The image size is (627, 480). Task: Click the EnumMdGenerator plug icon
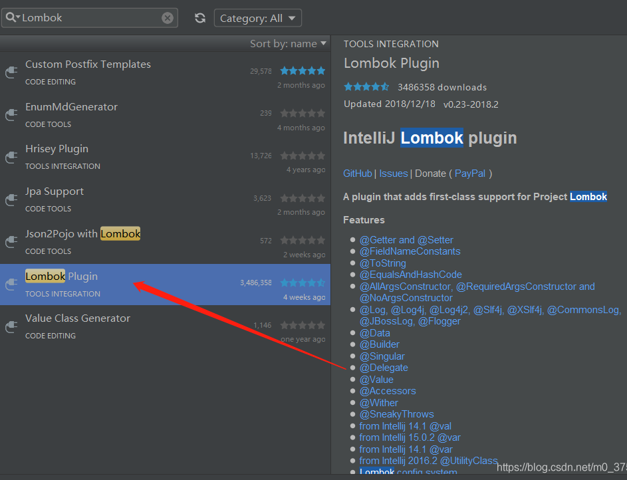pyautogui.click(x=11, y=115)
